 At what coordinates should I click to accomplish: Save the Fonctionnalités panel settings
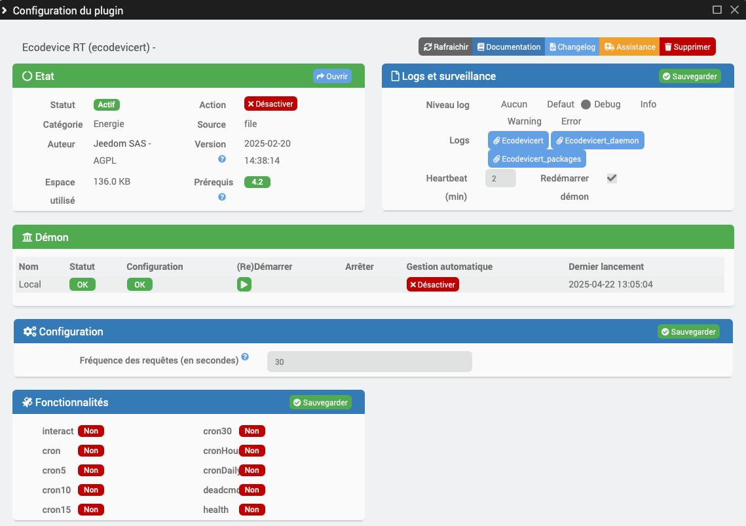[x=321, y=403]
